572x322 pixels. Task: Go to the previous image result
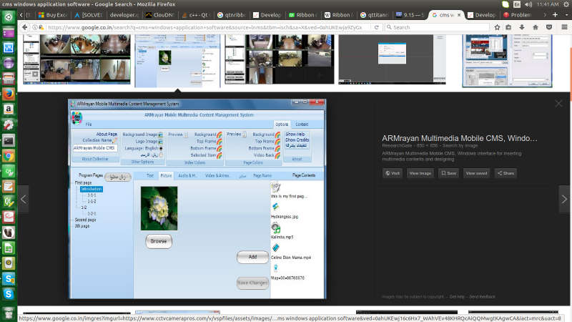(x=24, y=198)
